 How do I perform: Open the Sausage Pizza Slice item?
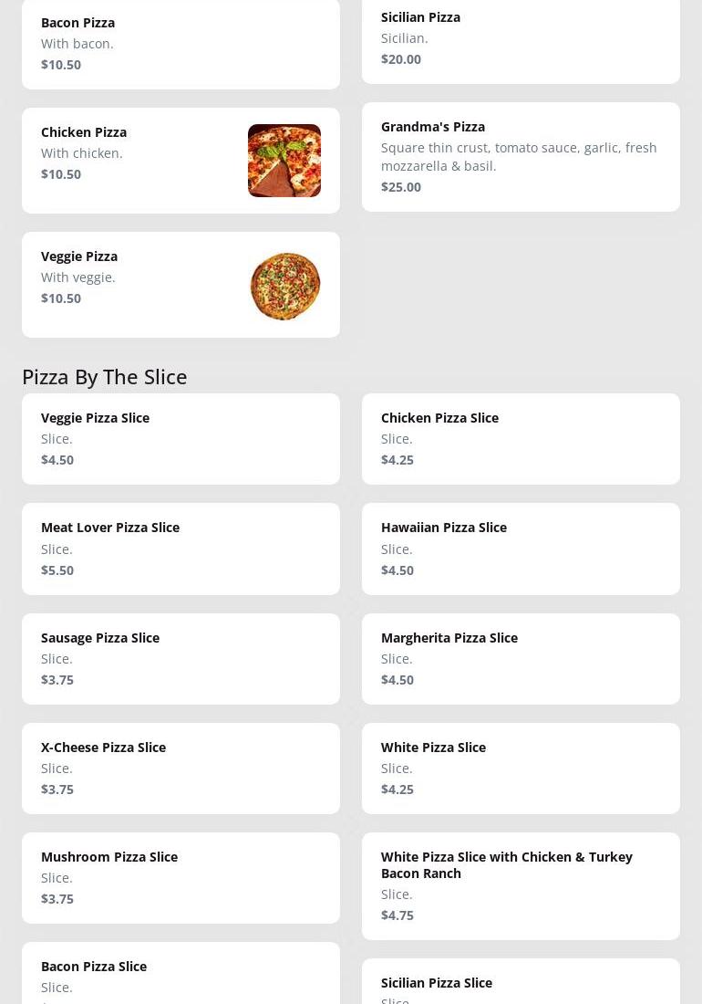point(181,658)
